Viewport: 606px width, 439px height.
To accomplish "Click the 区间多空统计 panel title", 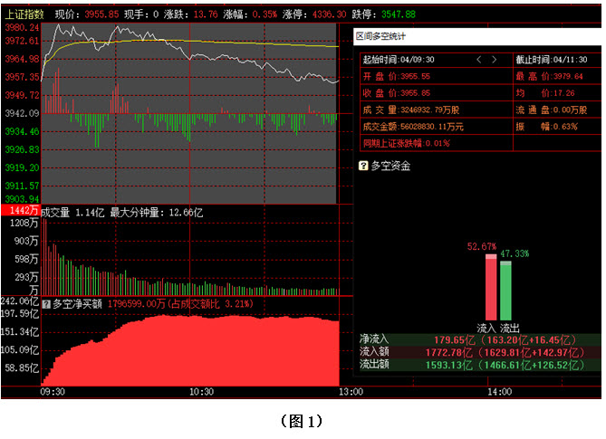I will tap(380, 36).
